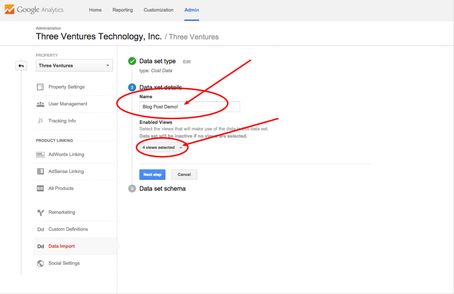Click the PROPERTY column label

click(x=47, y=55)
